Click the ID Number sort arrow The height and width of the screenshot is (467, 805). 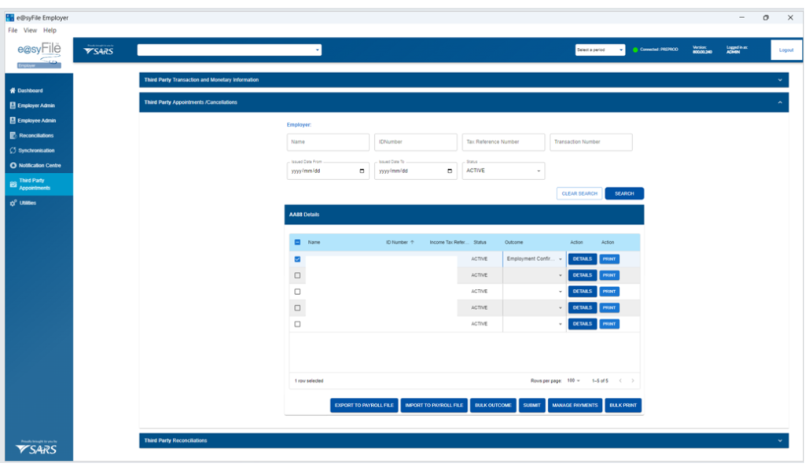(412, 242)
